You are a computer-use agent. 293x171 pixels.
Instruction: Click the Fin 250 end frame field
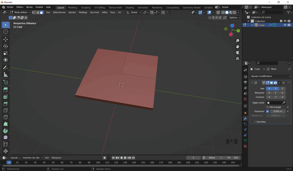tap(232, 158)
